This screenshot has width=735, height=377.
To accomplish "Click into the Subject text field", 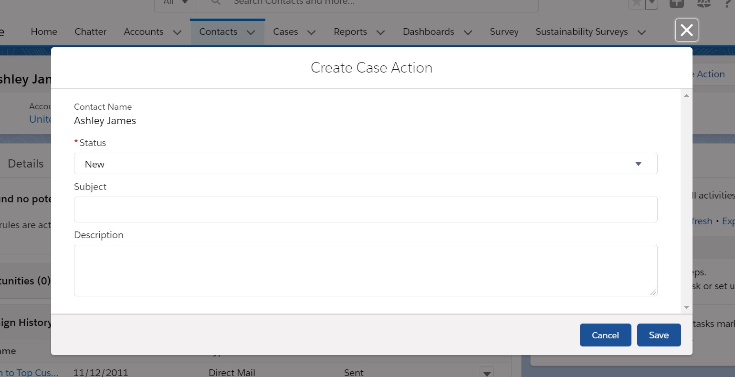I will click(x=365, y=209).
